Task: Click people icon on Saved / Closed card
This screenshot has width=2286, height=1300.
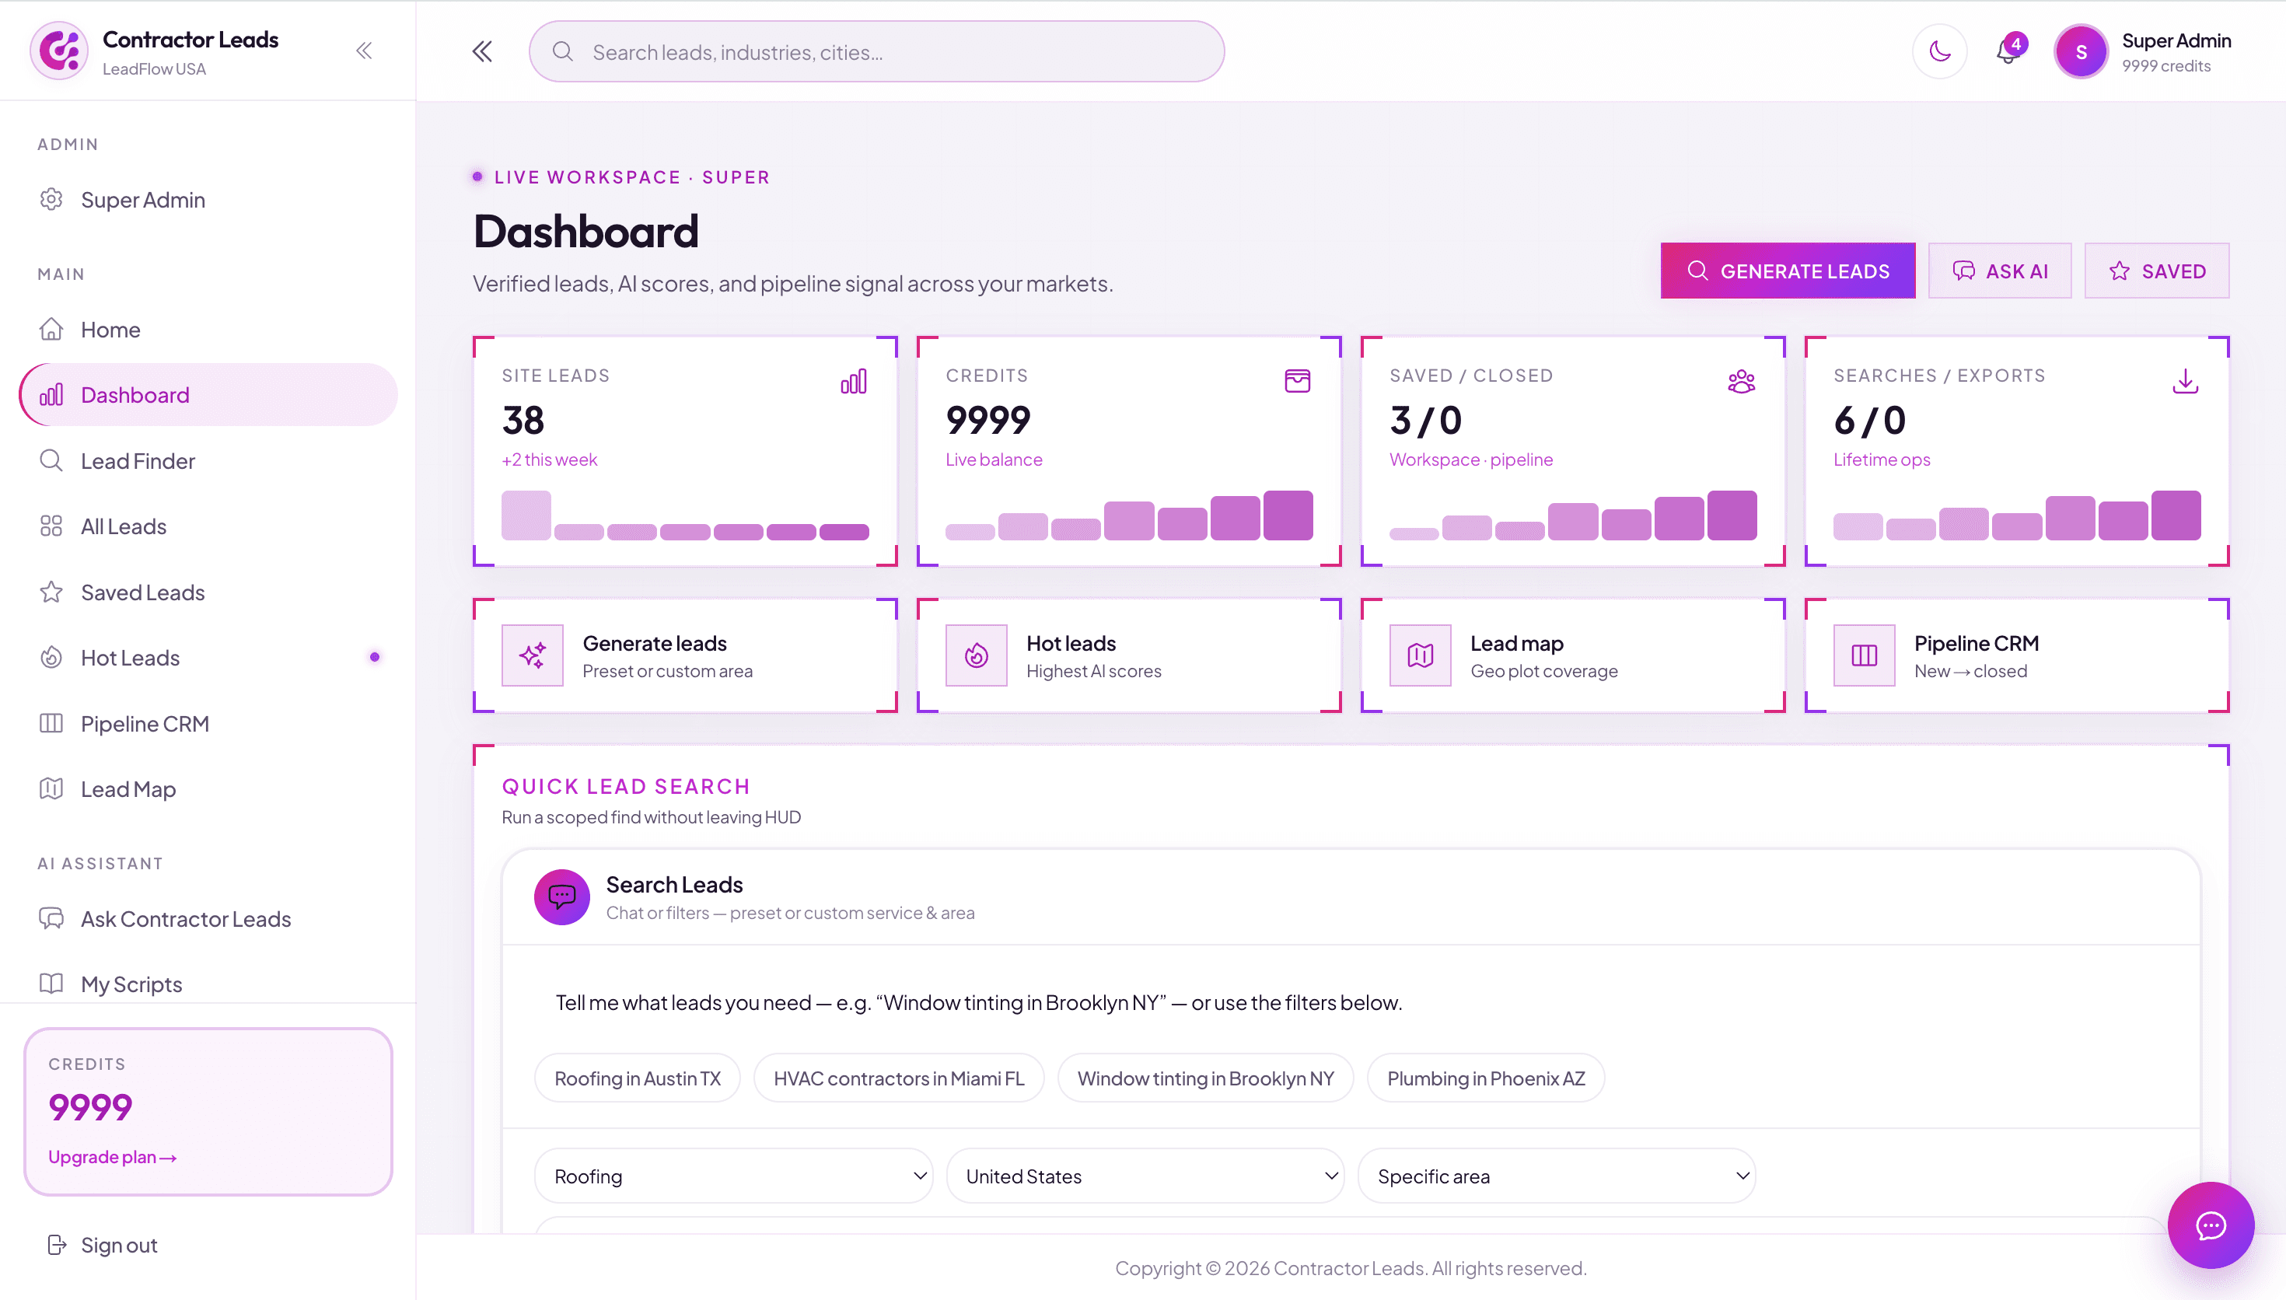Action: [x=1741, y=382]
